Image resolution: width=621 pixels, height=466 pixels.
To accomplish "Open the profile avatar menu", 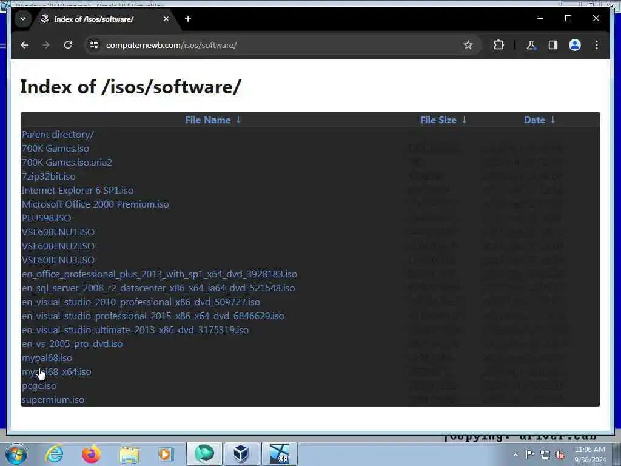I will point(575,45).
